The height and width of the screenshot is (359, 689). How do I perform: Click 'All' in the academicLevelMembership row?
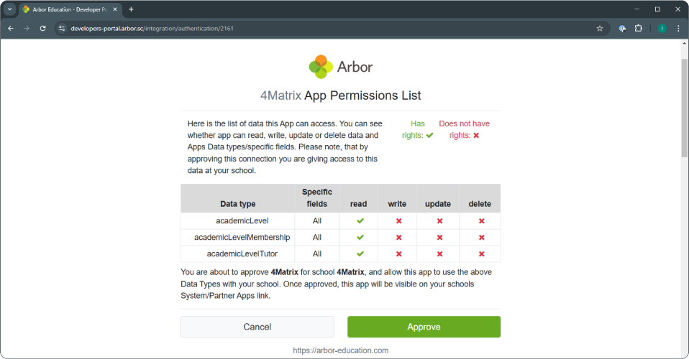[x=317, y=238]
